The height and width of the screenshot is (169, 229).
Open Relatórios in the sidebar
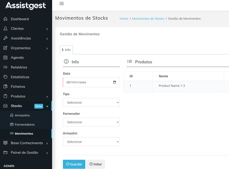click(x=19, y=67)
